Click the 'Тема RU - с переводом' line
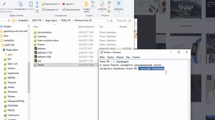215x120 pixels. (x=114, y=61)
